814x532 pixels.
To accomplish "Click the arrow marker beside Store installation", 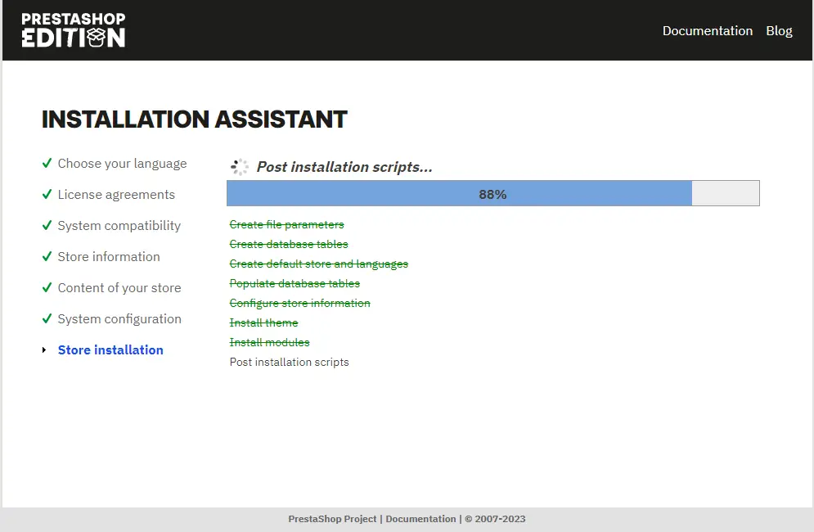I will (x=44, y=350).
